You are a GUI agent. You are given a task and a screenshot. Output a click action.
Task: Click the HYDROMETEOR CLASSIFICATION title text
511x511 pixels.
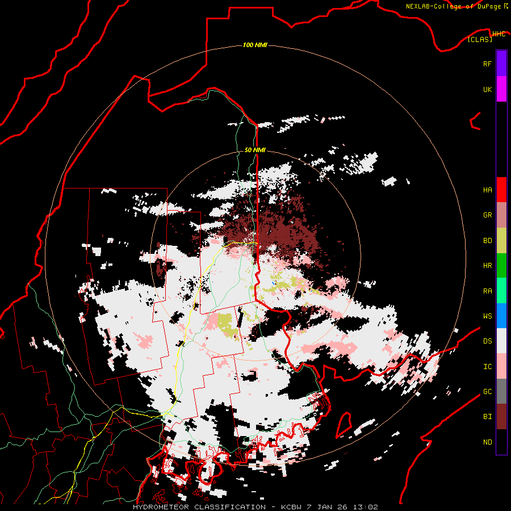199,507
